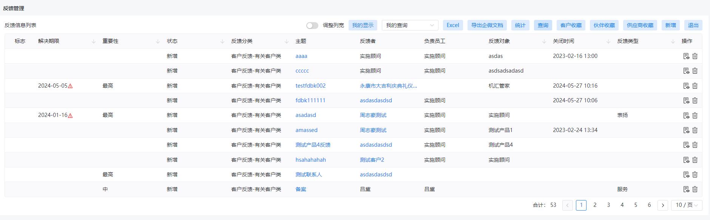710x220 pixels.
Task: Open detail icon for row ccccc
Action: coord(686,71)
